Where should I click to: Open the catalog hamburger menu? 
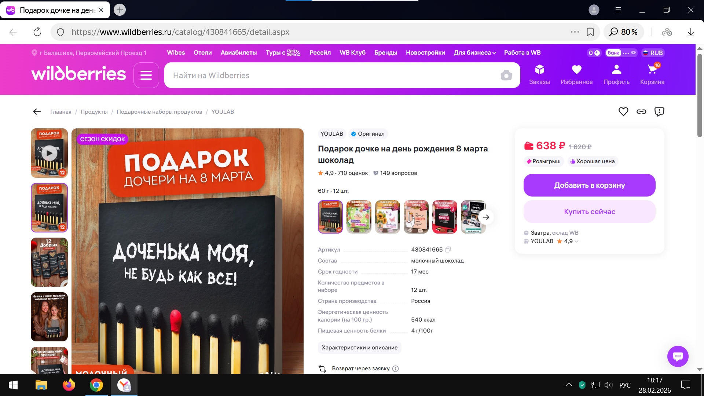(x=146, y=76)
